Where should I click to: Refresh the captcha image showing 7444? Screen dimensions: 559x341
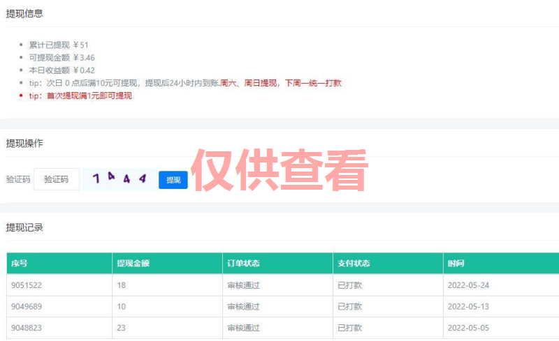tap(119, 179)
